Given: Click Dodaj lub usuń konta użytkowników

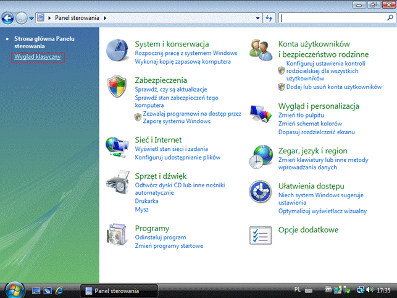Looking at the screenshot, I should tap(333, 87).
